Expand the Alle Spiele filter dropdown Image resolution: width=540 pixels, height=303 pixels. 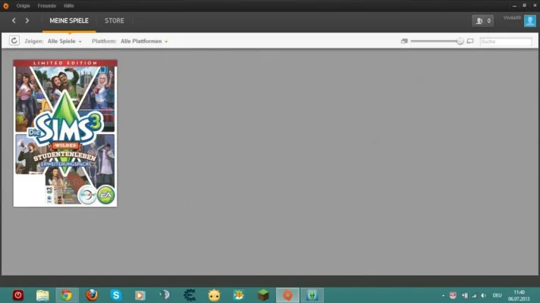[x=64, y=41]
